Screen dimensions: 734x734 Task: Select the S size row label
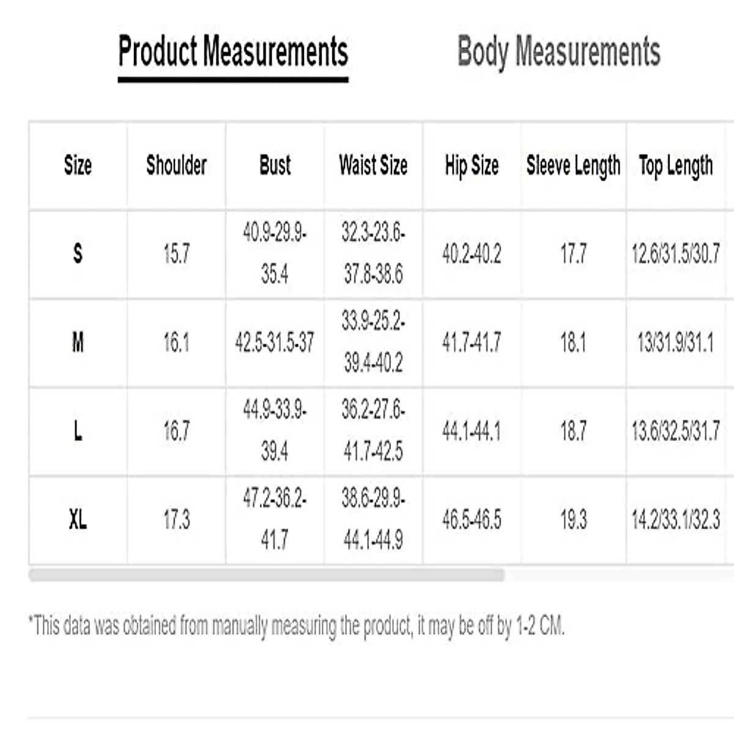click(x=78, y=253)
